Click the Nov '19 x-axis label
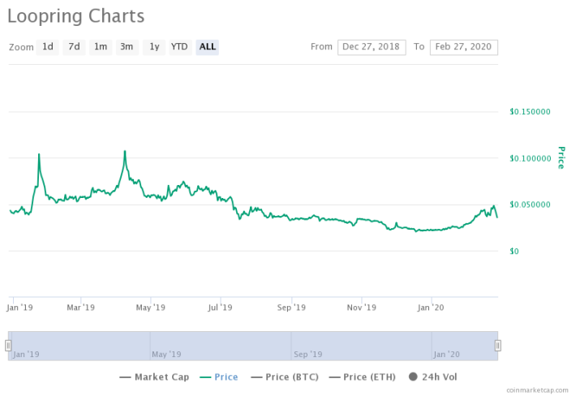 point(362,308)
